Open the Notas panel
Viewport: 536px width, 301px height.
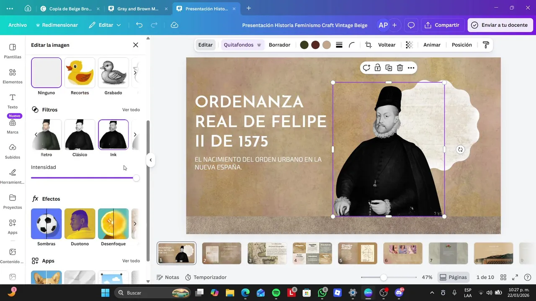pyautogui.click(x=167, y=277)
